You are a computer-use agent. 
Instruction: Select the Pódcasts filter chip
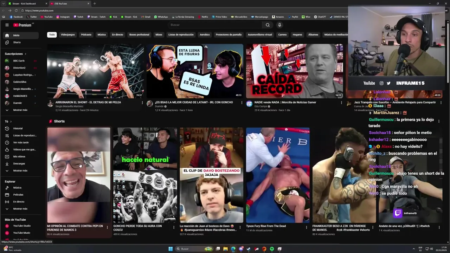point(86,34)
